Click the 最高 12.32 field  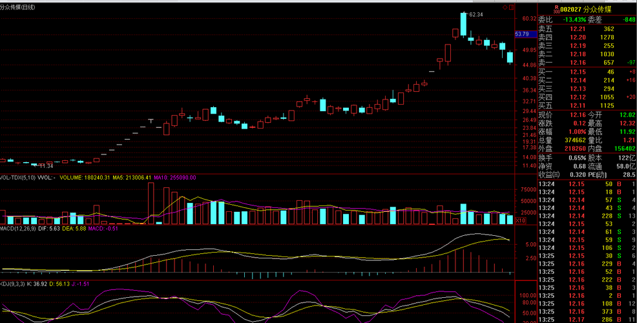pos(611,123)
